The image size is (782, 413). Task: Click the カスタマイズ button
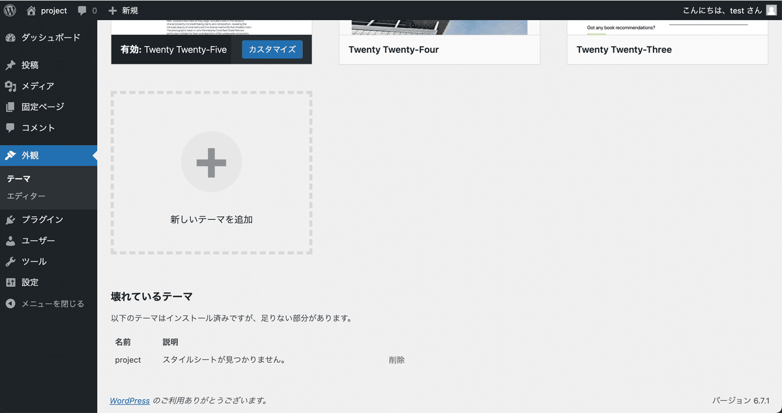pyautogui.click(x=272, y=49)
